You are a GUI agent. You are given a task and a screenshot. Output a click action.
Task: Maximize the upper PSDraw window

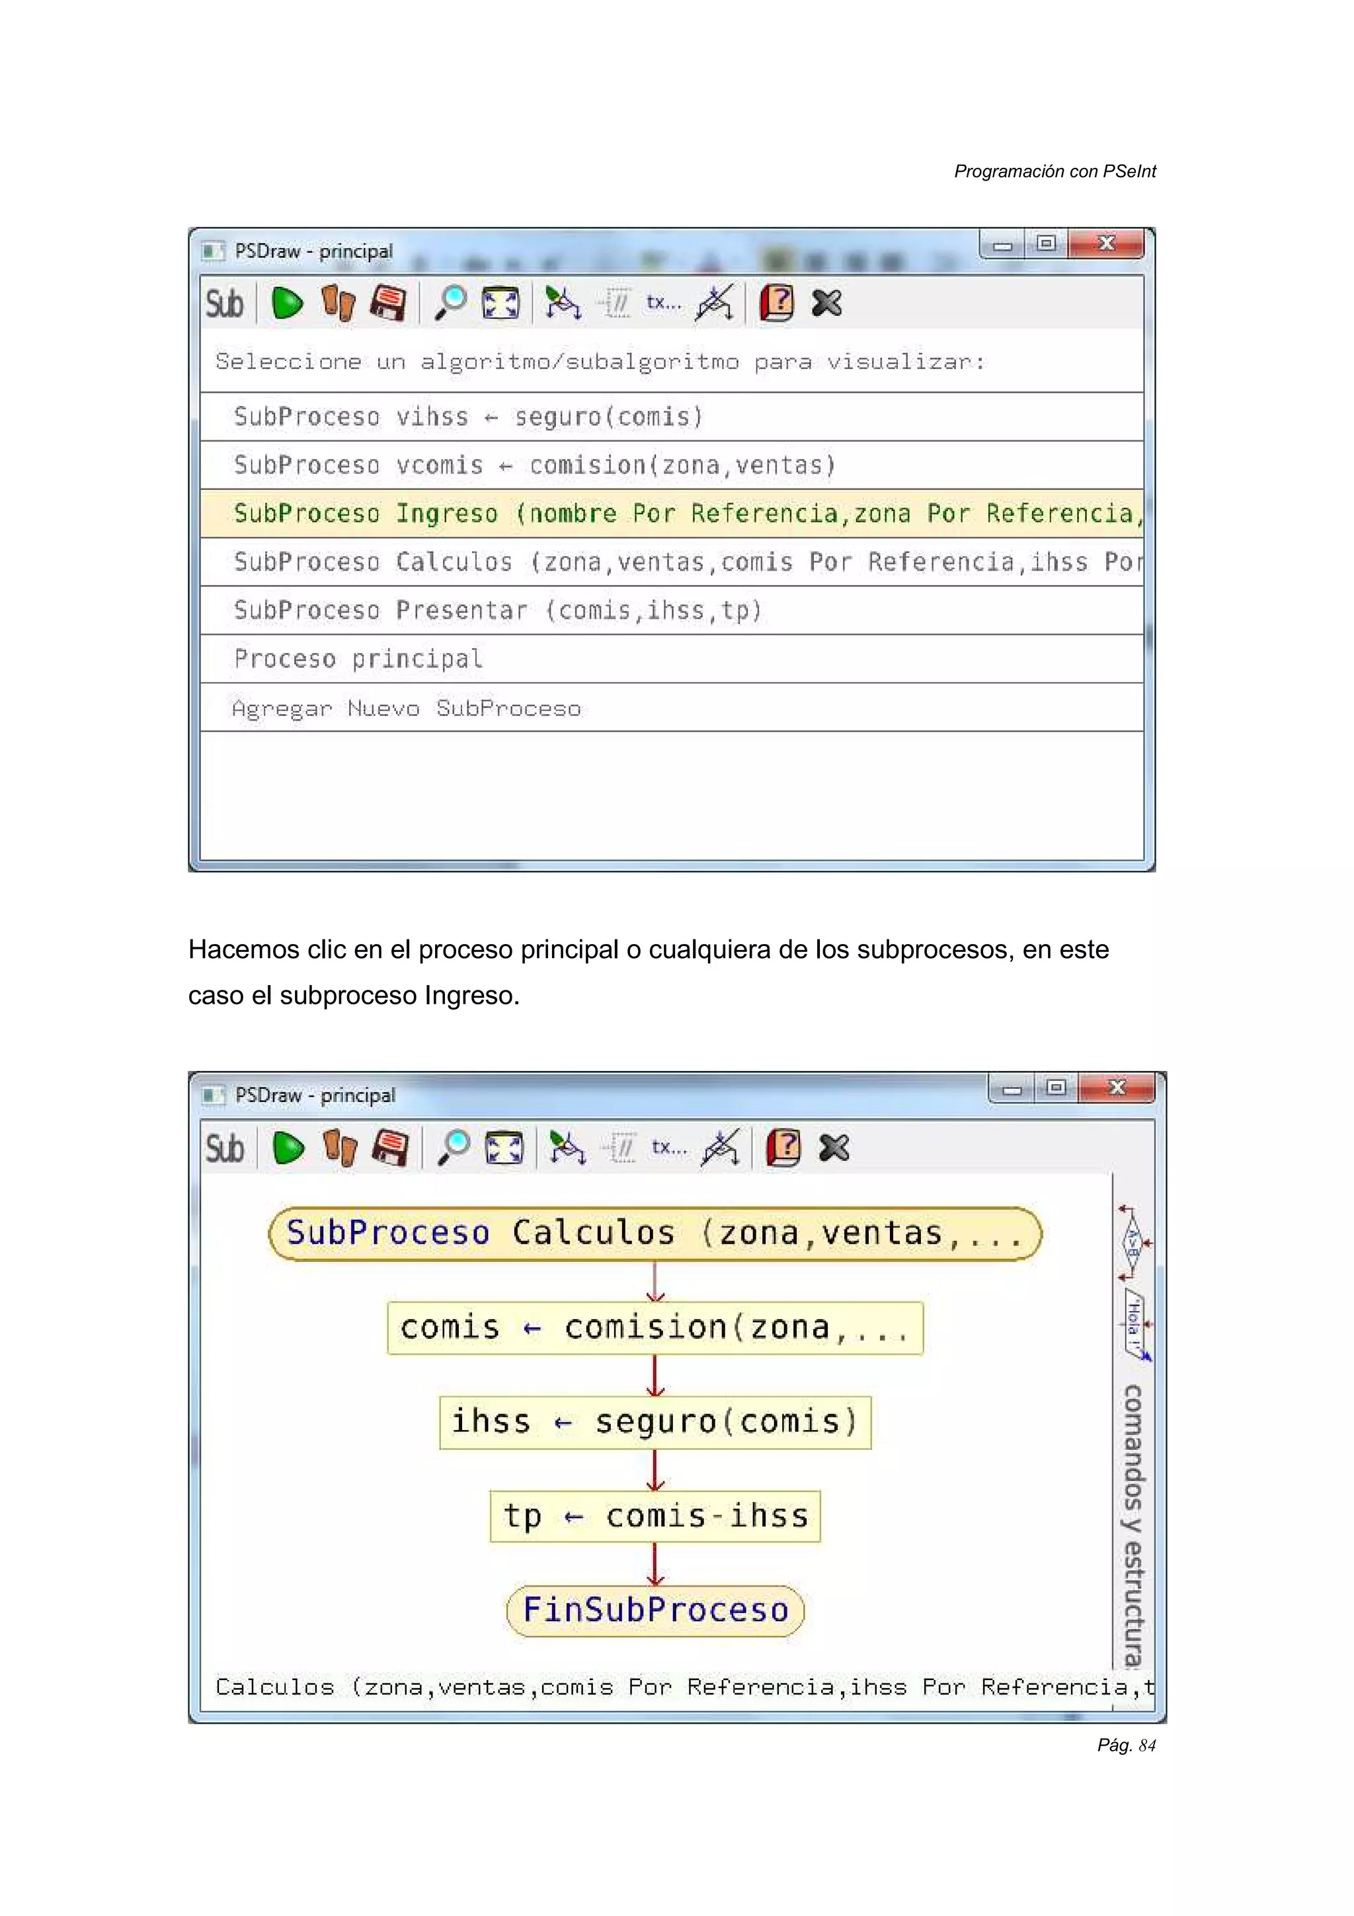[x=1046, y=244]
